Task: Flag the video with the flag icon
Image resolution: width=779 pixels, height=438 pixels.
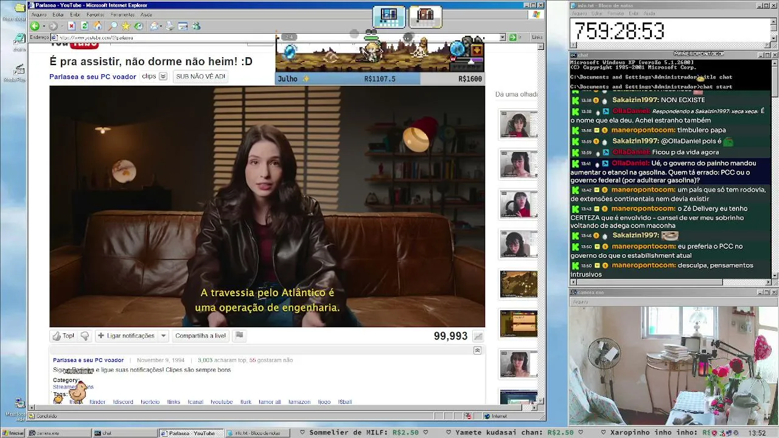Action: [x=239, y=335]
